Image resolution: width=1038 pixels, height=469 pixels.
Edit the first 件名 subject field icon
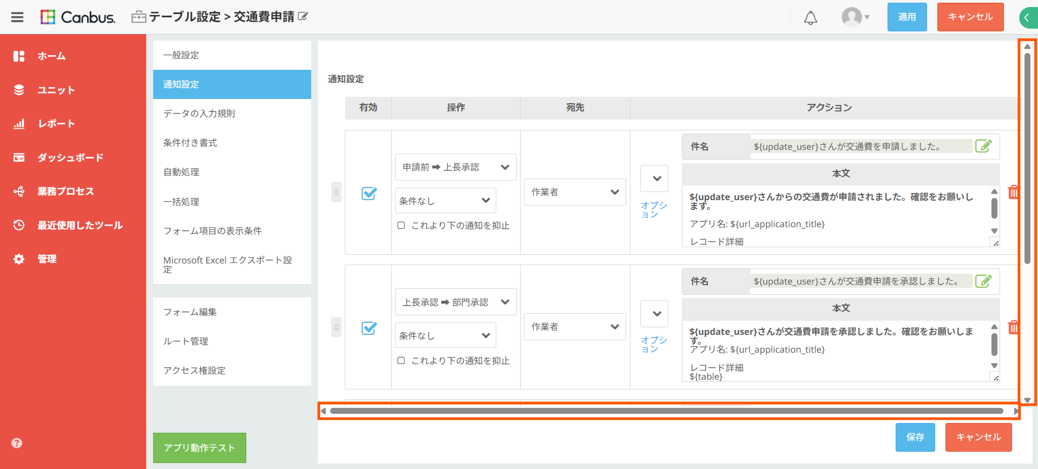click(983, 146)
